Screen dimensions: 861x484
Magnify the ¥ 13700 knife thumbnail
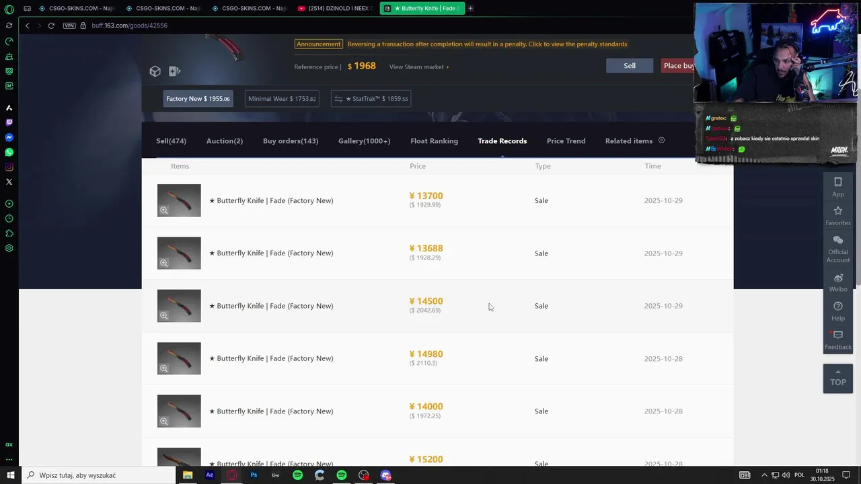(x=163, y=210)
